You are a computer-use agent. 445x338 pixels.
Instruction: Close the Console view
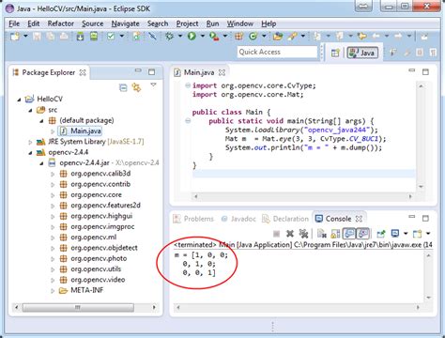click(359, 219)
